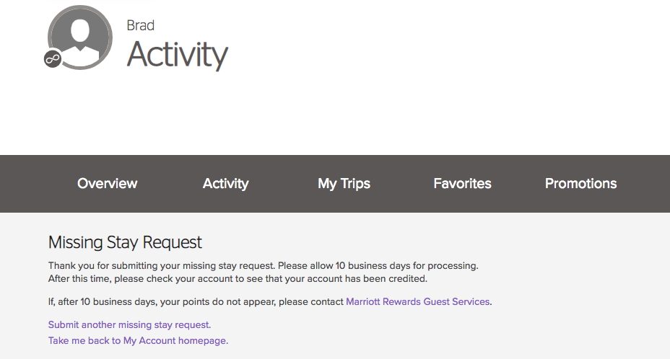Go to the My Trips tab
The width and height of the screenshot is (670, 359).
click(x=344, y=184)
